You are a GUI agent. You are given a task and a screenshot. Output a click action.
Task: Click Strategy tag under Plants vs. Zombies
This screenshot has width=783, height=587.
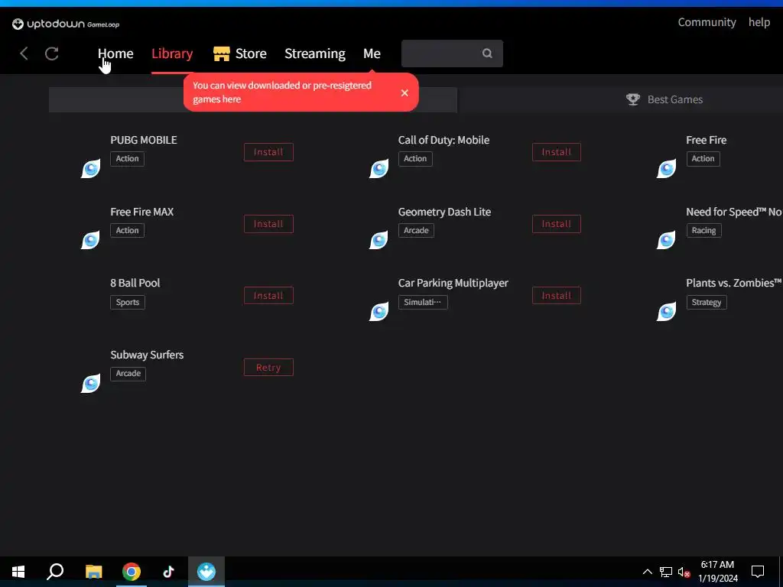pyautogui.click(x=706, y=302)
